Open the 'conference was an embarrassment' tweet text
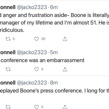Viewport: 109px width, 109px height. coord(43,60)
